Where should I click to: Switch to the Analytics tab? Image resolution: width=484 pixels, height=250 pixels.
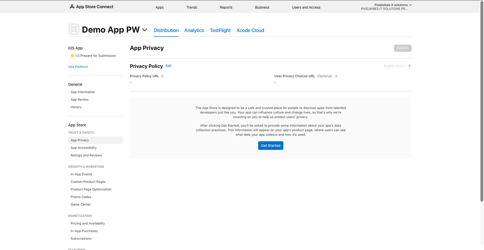coord(194,30)
